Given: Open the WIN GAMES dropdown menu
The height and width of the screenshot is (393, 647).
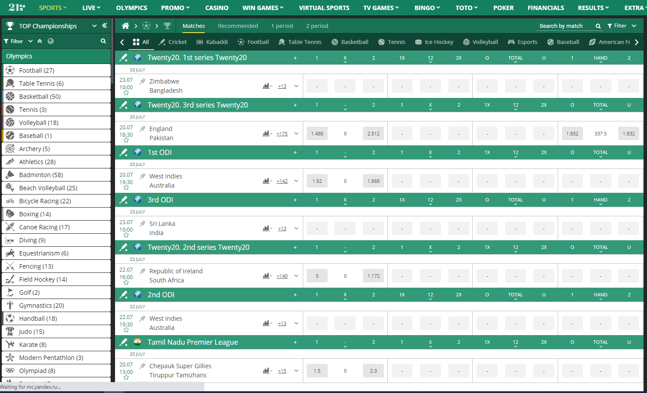Looking at the screenshot, I should [x=263, y=8].
